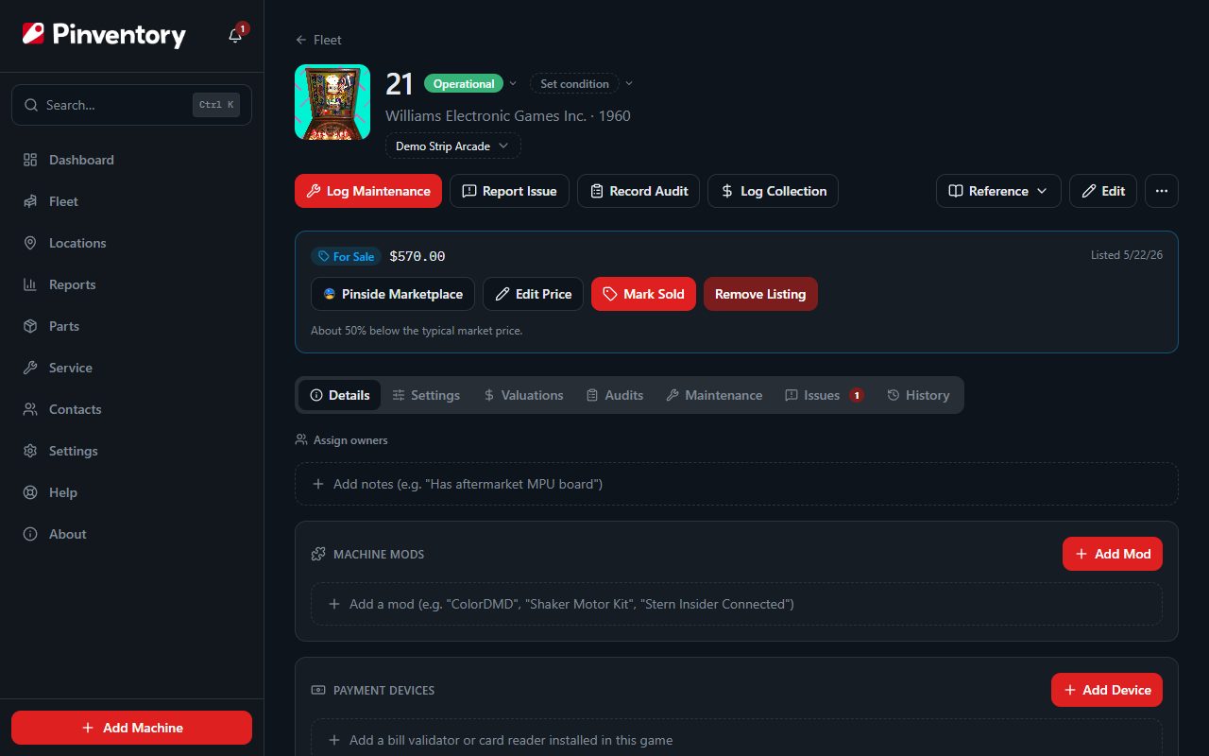Open Contacts in the sidebar
The image size is (1209, 756).
tap(131, 409)
